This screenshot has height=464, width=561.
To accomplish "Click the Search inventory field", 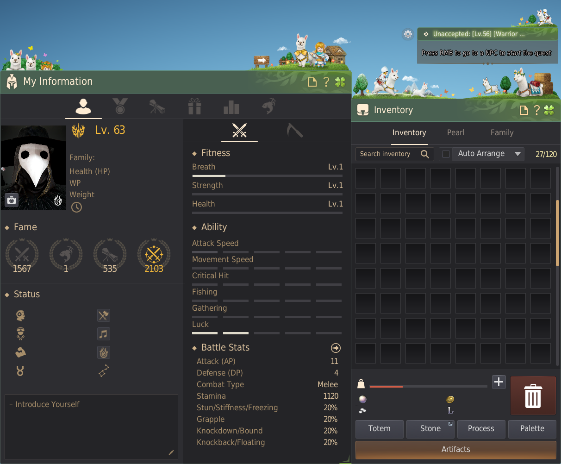I will pyautogui.click(x=395, y=154).
